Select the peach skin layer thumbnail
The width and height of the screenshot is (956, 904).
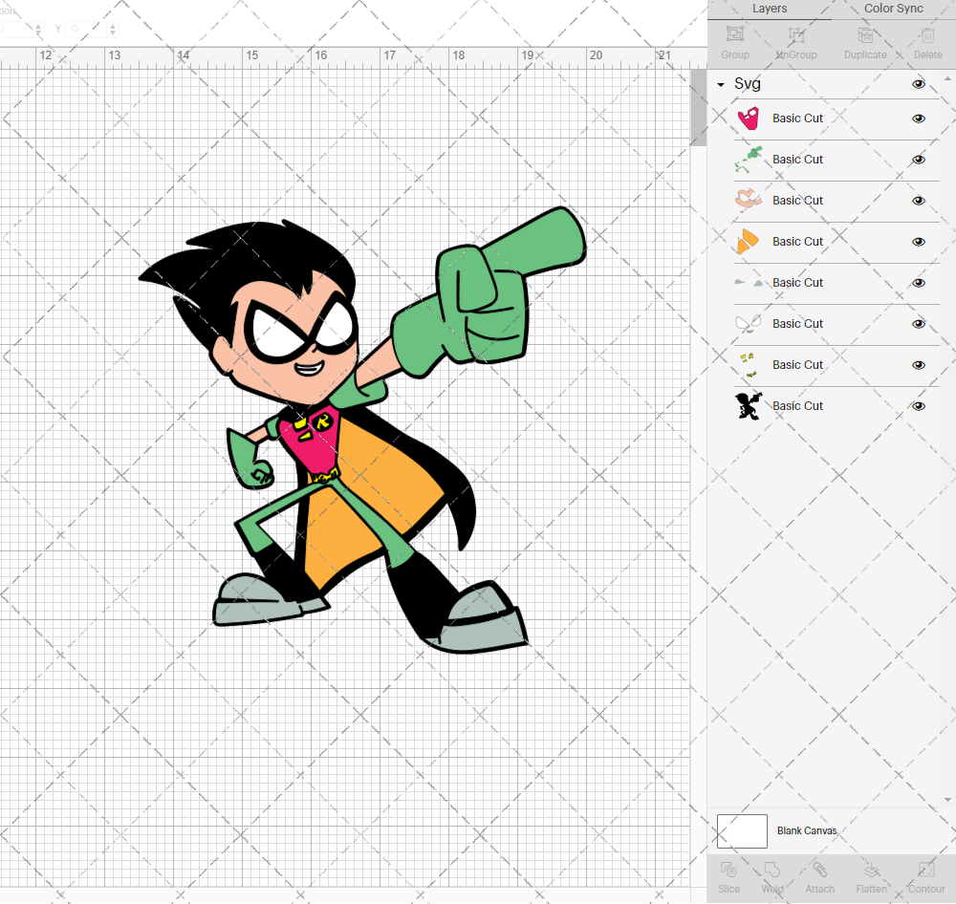point(749,200)
